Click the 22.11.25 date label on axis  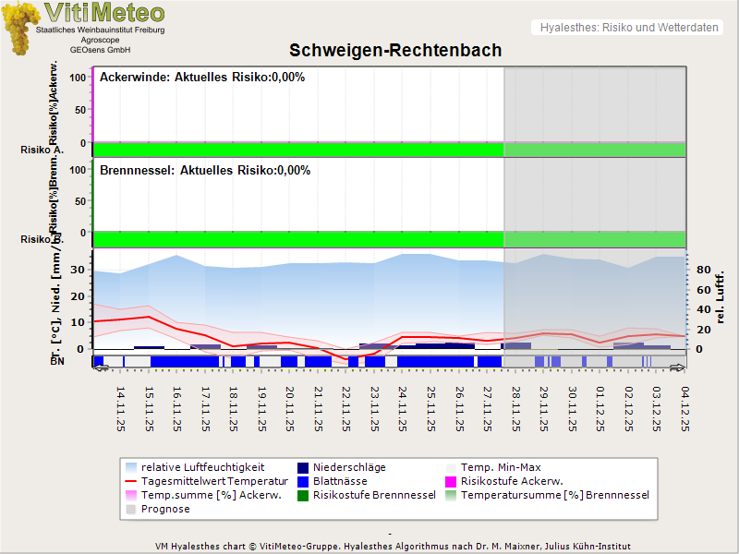pos(345,409)
